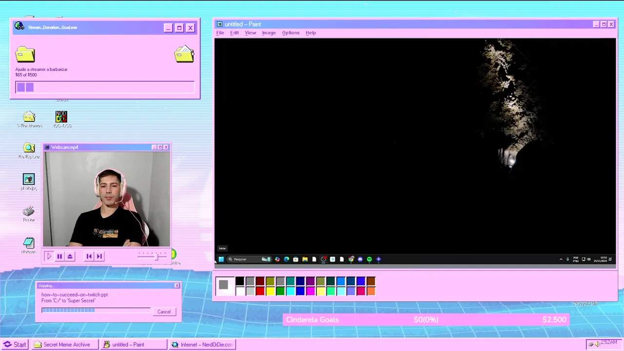Viewport: 624px width, 351px height.
Task: Open the photo.jpg desktop icon
Action: tap(29, 182)
